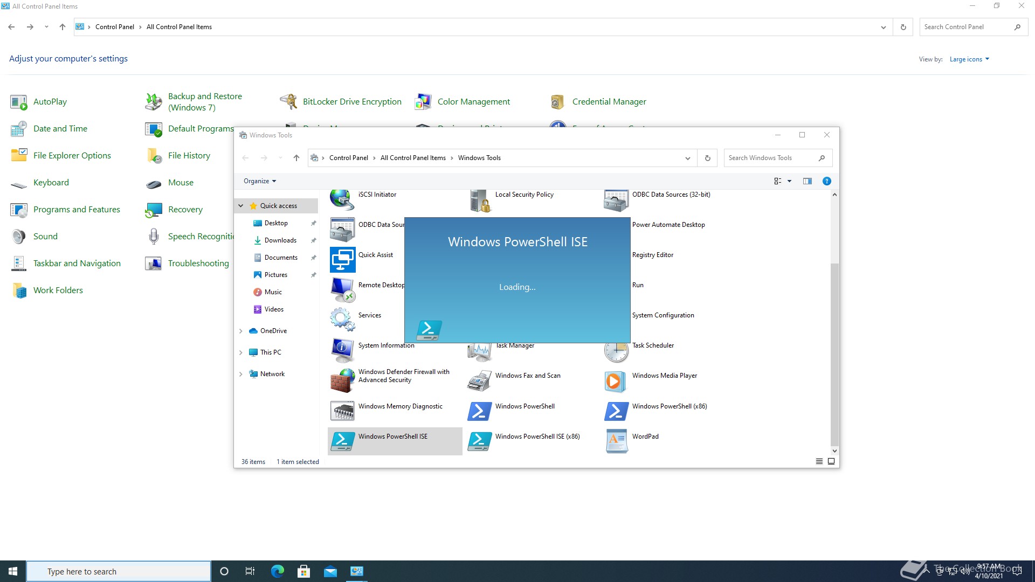
Task: Open Local Security Policy icon
Action: point(479,200)
